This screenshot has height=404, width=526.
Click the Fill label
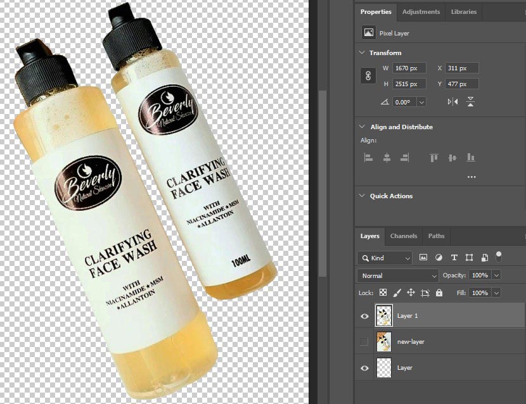click(461, 293)
